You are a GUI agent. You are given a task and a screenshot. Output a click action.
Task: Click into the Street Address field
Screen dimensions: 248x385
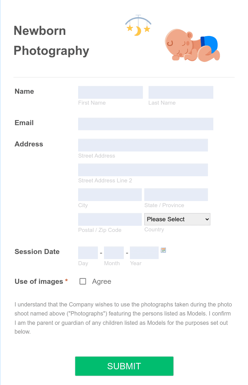click(143, 145)
